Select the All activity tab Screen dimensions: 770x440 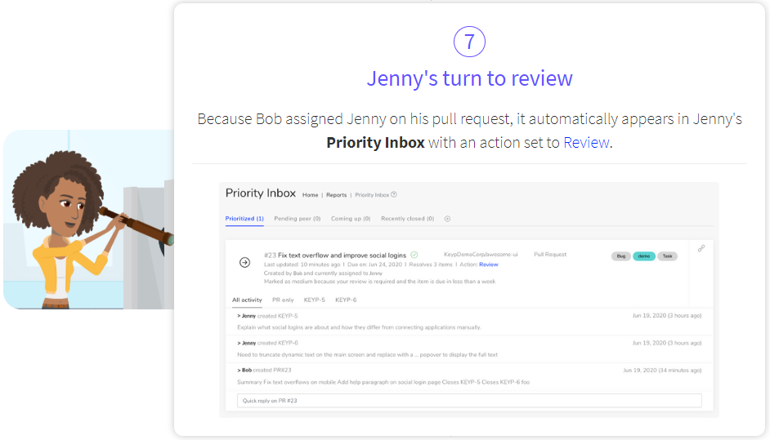pos(247,300)
